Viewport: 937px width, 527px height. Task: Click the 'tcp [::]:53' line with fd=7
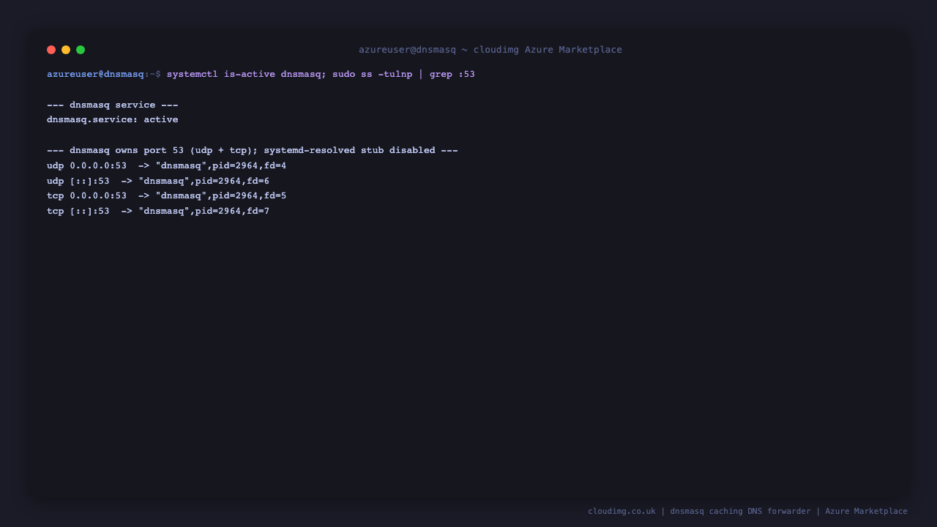click(158, 211)
